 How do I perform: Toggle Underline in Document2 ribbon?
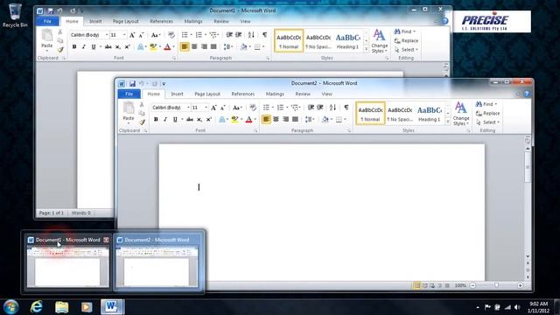click(175, 119)
